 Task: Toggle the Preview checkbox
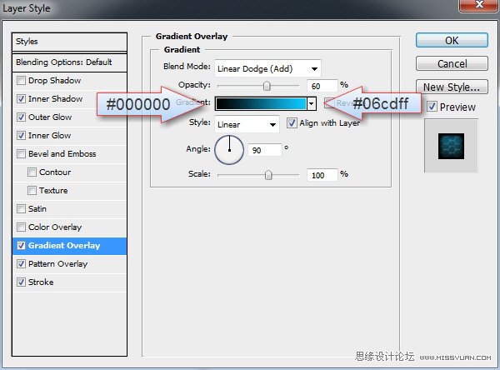(432, 106)
